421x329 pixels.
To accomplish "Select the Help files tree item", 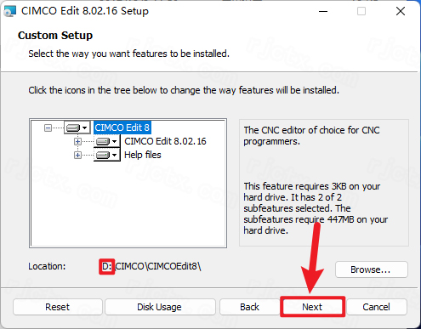I will (x=143, y=155).
